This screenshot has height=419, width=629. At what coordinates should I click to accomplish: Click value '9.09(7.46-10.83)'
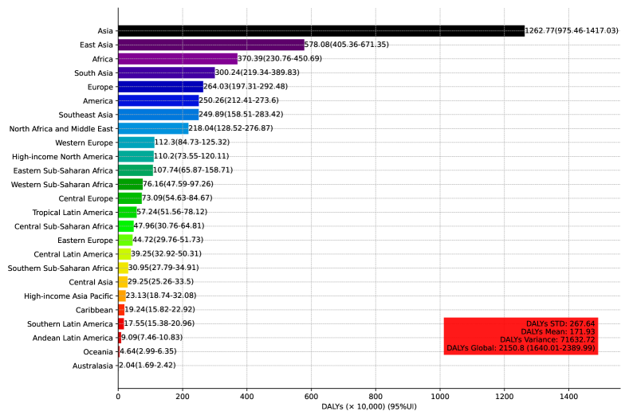151,337
